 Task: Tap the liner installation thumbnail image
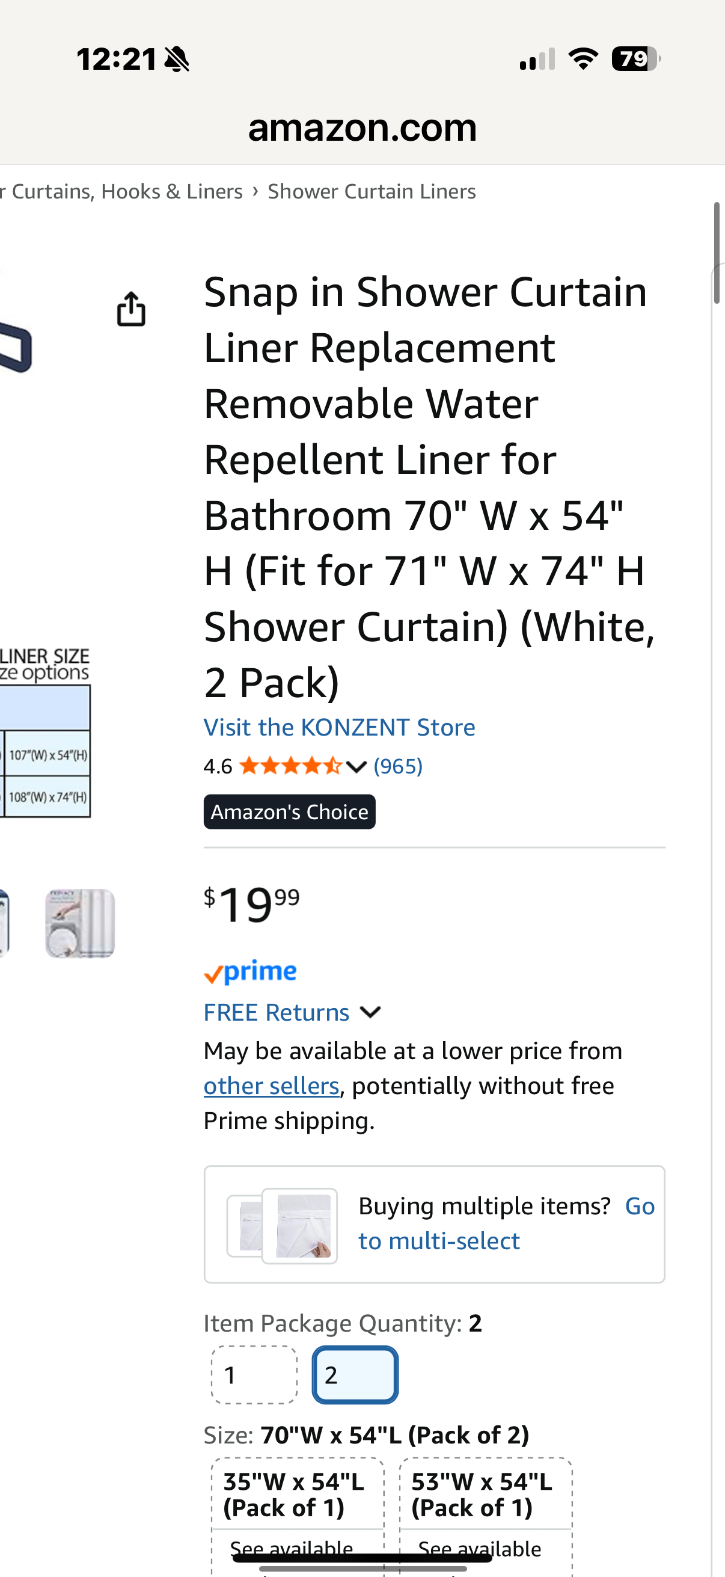(x=79, y=923)
